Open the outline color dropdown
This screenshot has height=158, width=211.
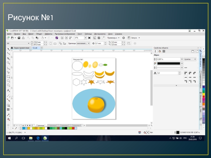coord(182,63)
